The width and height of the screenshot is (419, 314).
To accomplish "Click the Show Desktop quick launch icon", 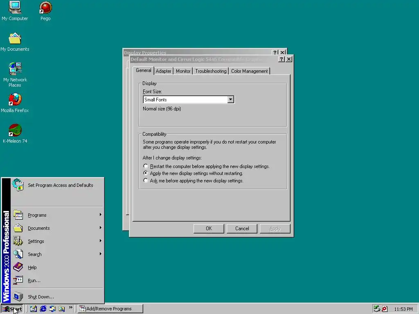I will click(33, 309).
